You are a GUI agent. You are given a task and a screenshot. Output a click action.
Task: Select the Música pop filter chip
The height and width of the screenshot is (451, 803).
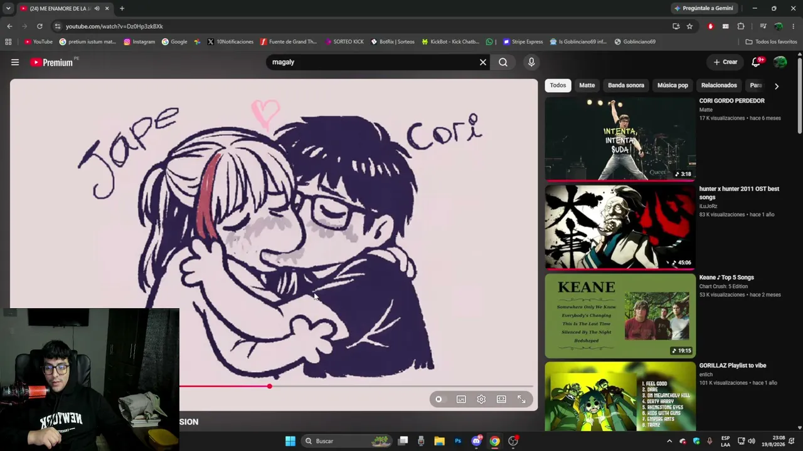(x=673, y=85)
